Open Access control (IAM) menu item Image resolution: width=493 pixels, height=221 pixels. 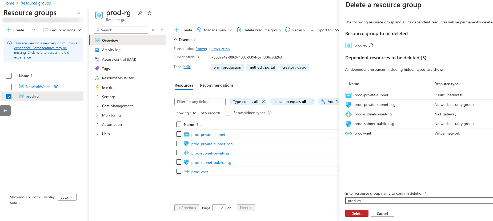click(119, 59)
